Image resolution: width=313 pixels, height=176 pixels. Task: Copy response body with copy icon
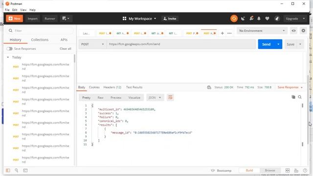(x=293, y=97)
